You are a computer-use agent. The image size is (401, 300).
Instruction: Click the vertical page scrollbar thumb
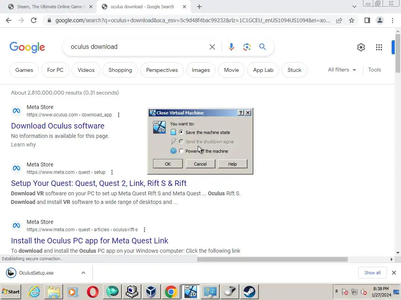click(398, 53)
